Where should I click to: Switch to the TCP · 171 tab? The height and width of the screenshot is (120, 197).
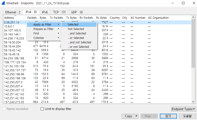59,12
